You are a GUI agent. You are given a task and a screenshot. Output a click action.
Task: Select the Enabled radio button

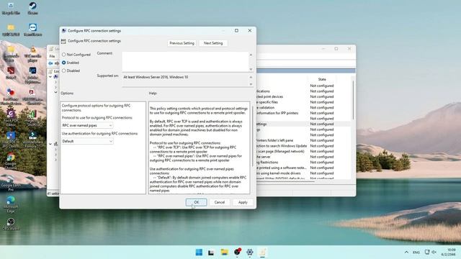(x=64, y=63)
